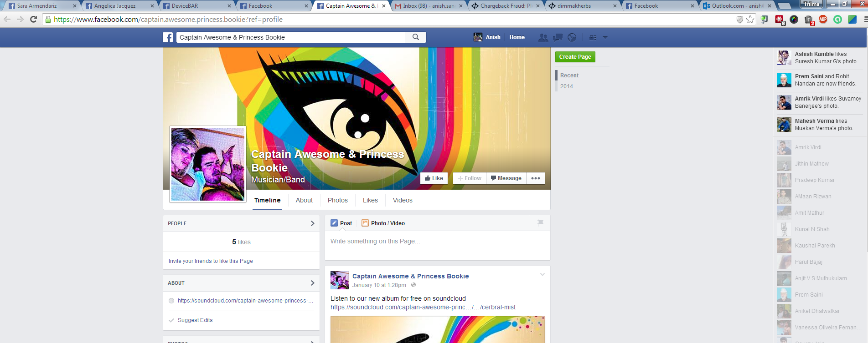Click the shield icon in address bar
Screen dimensions: 868x343
coord(740,19)
